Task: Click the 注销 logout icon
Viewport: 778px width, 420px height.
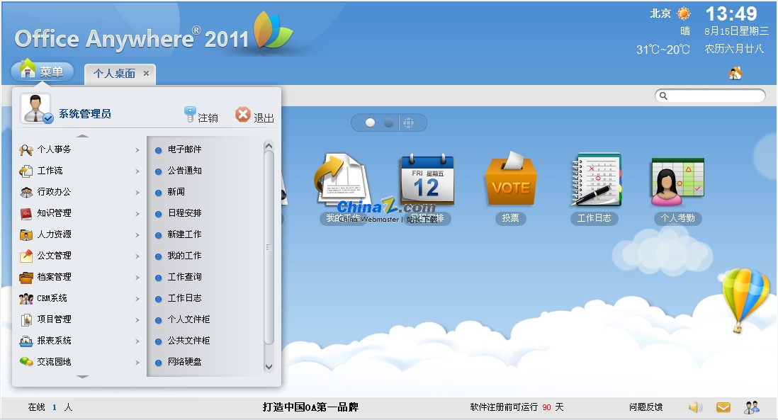Action: coord(189,115)
